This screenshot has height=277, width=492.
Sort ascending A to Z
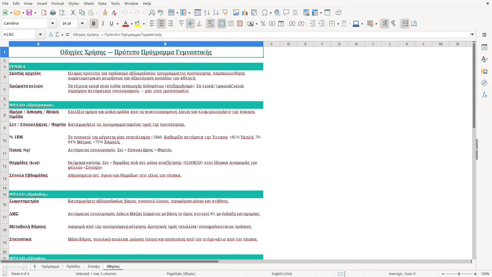click(x=207, y=13)
